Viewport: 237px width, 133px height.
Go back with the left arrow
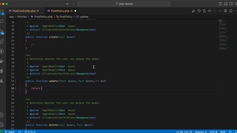(67, 4)
